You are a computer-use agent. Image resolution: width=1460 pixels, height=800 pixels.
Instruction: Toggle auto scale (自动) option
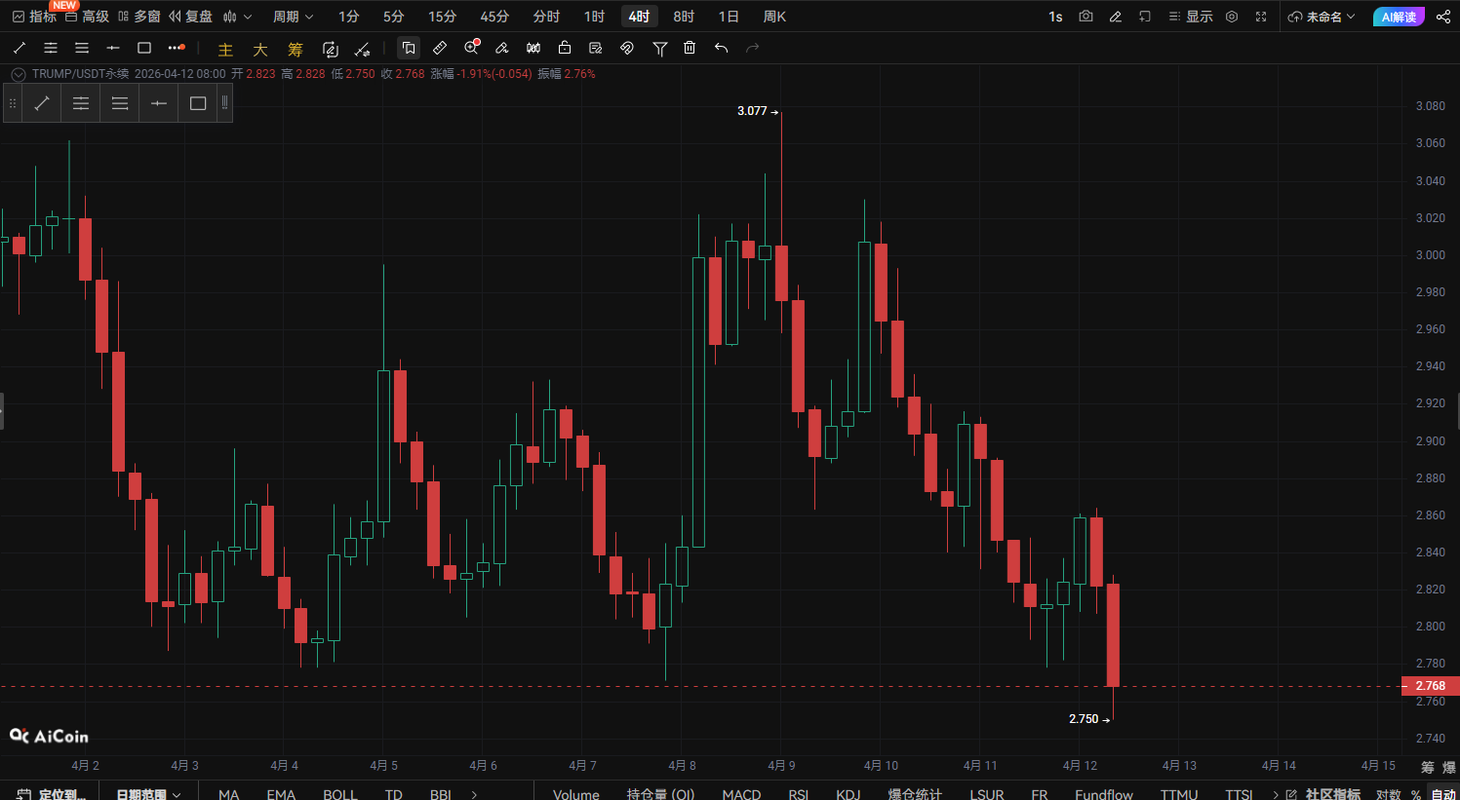click(x=1443, y=794)
